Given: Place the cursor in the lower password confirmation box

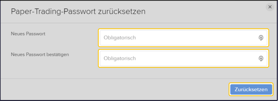Looking at the screenshot, I should (184, 58).
